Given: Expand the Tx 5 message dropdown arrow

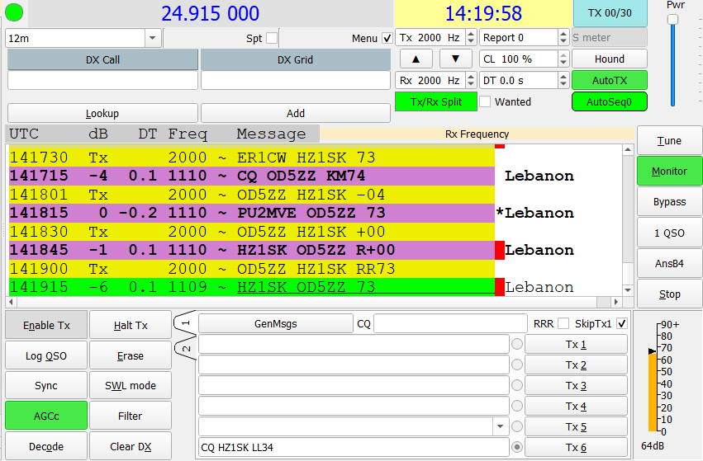Looking at the screenshot, I should pyautogui.click(x=500, y=426).
